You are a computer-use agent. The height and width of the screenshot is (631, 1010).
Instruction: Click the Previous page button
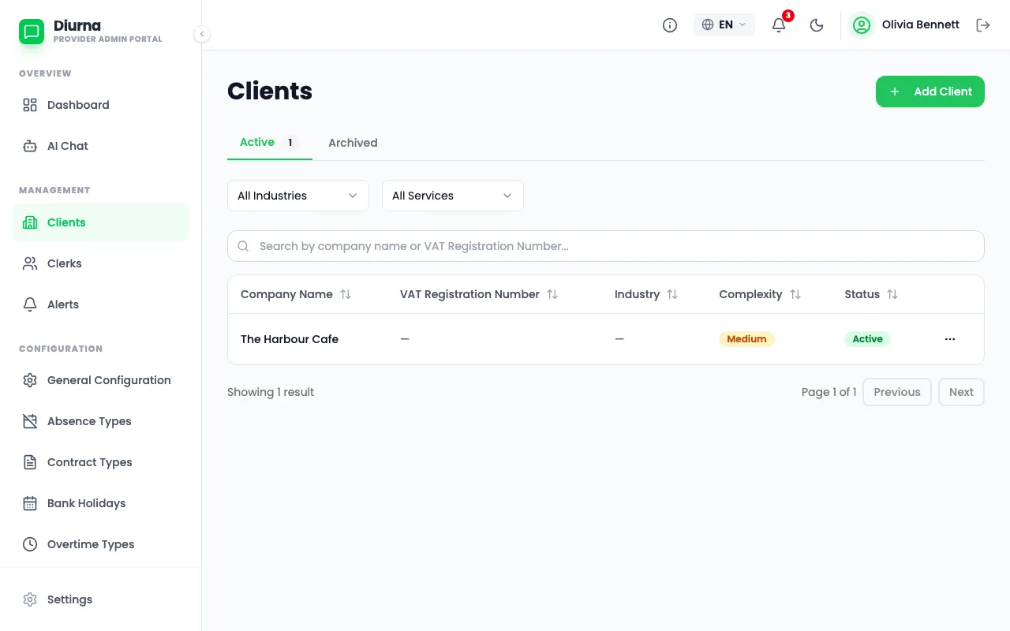[897, 392]
